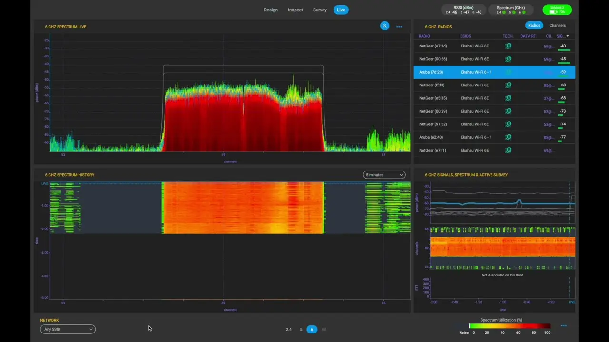Click the Wi-Fi 6 tech icon on the Aruba (e2:40) row
This screenshot has width=609, height=342.
(x=508, y=137)
